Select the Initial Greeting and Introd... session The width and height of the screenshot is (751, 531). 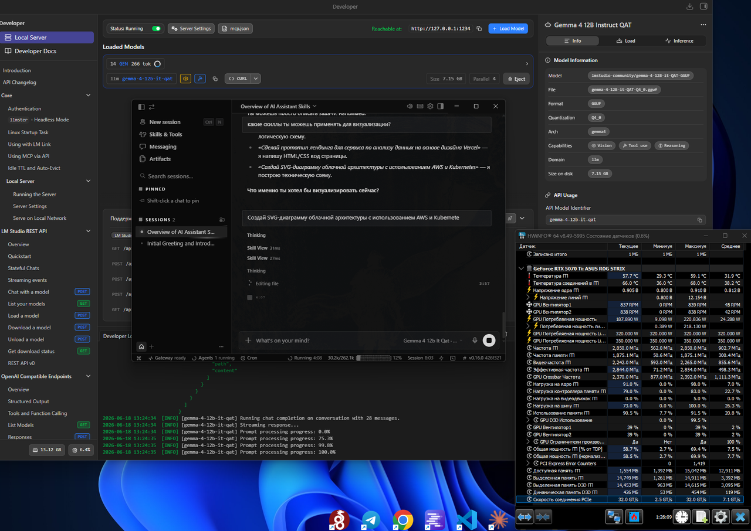coord(181,243)
